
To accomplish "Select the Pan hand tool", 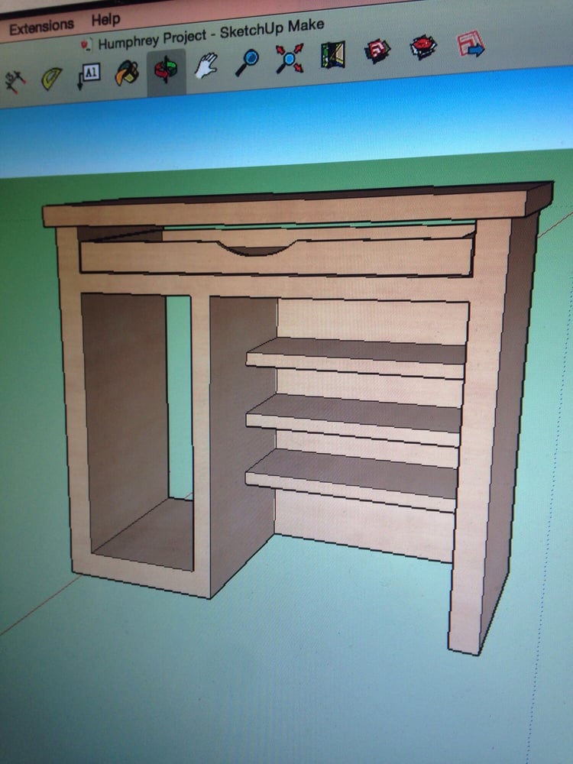I will (206, 66).
